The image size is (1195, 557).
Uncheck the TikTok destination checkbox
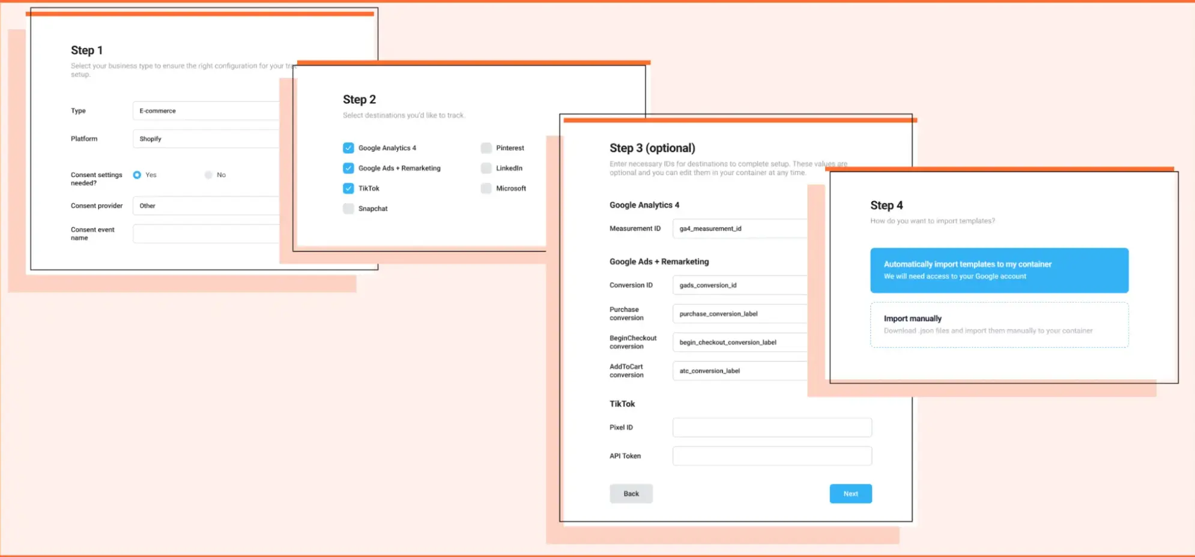[348, 188]
